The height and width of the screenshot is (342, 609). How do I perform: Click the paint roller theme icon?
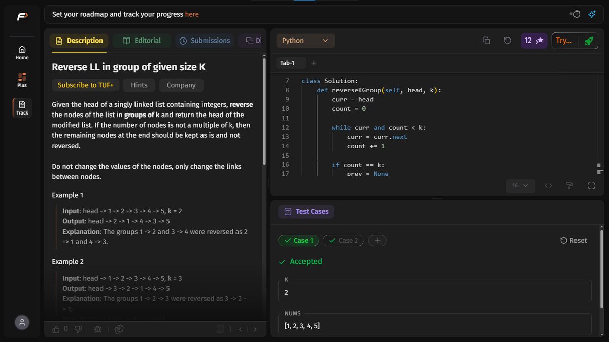pyautogui.click(x=569, y=186)
